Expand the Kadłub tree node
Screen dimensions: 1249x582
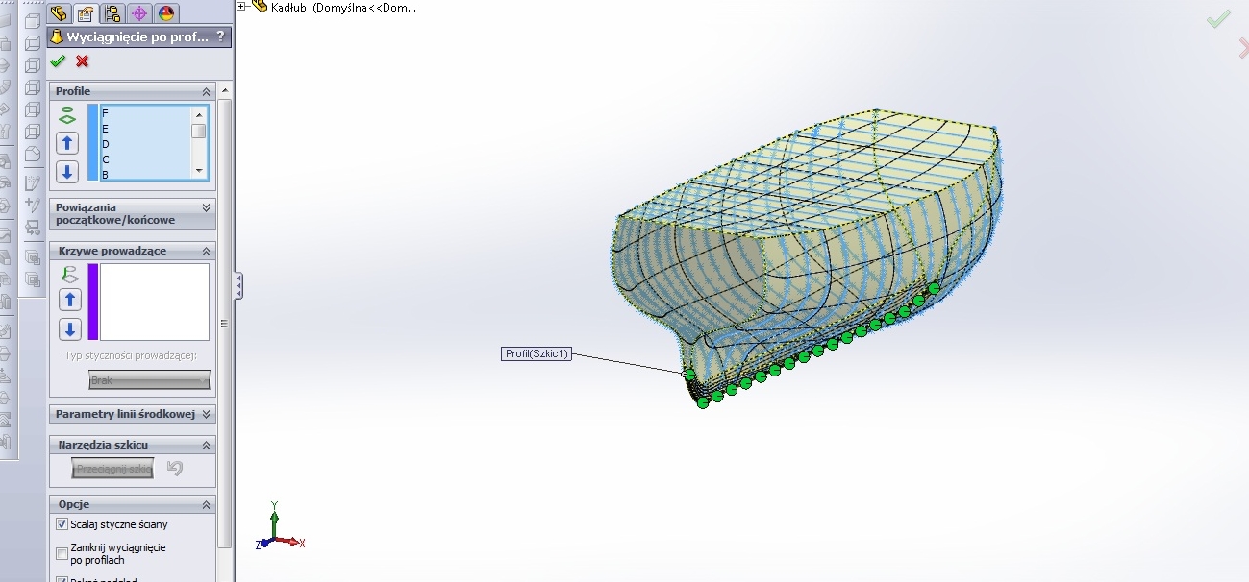[241, 7]
